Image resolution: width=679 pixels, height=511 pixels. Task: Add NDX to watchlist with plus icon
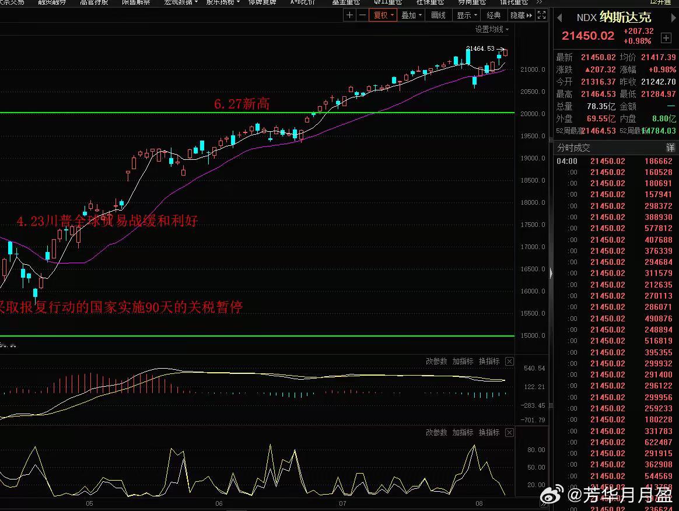[666, 38]
